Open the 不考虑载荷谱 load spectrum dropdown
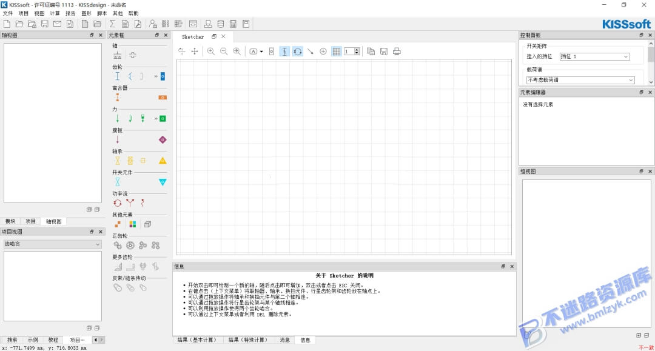655x351 pixels. click(x=580, y=79)
